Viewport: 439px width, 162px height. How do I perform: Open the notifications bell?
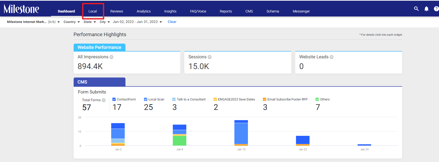click(426, 9)
